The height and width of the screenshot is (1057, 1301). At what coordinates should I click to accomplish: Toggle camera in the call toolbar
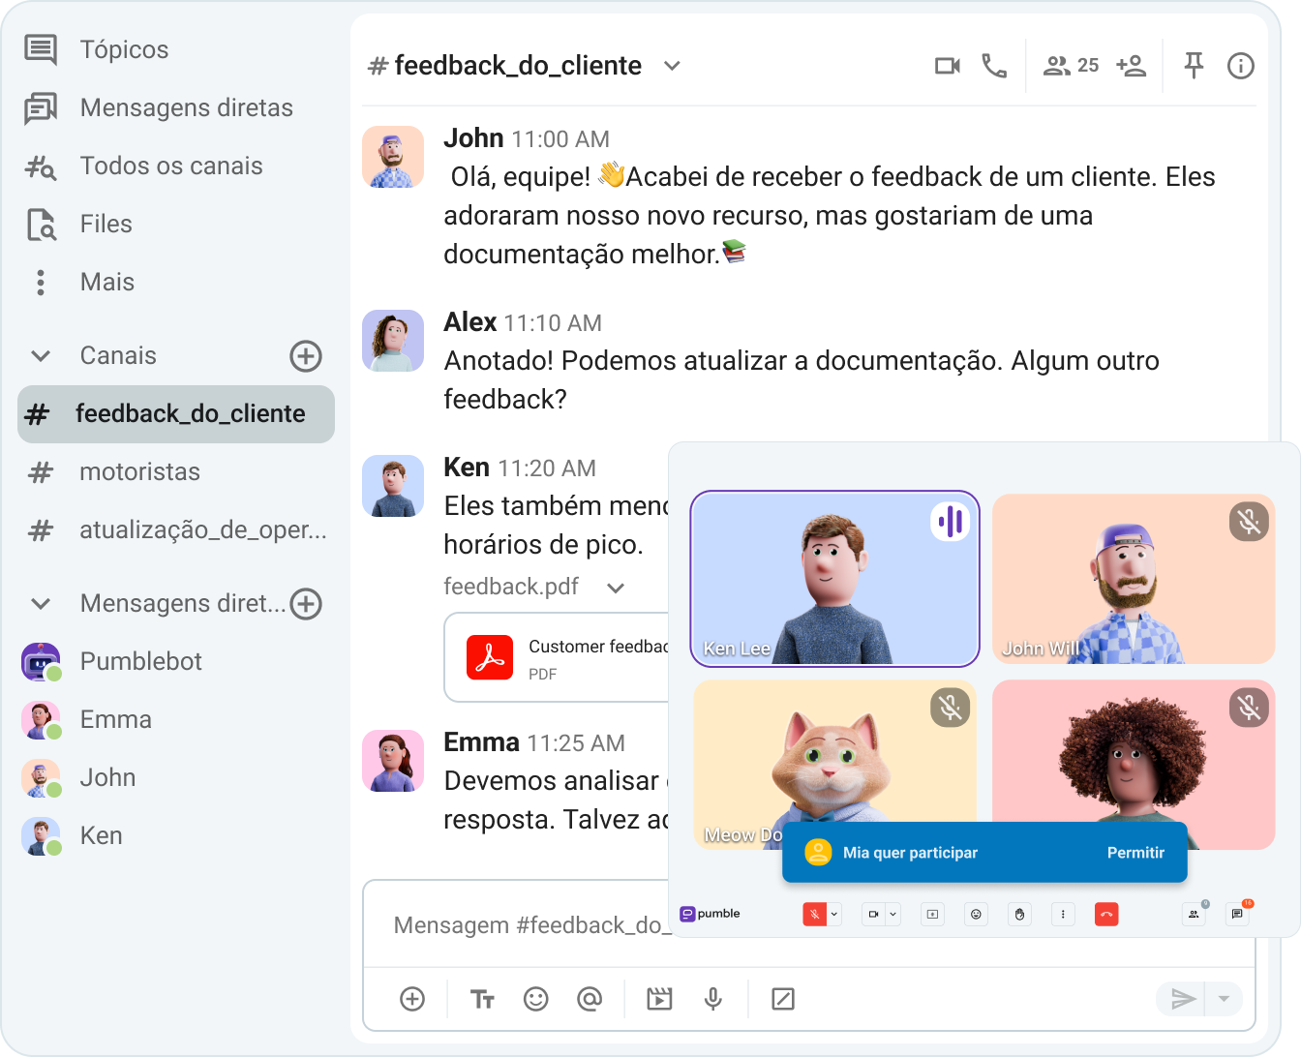tap(873, 914)
